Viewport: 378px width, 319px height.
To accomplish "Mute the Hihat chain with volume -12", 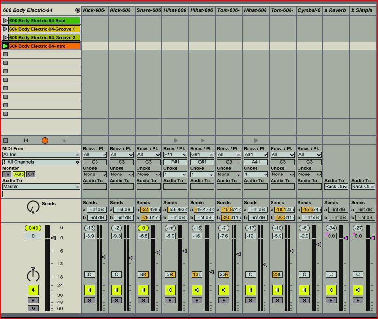I will [250, 290].
